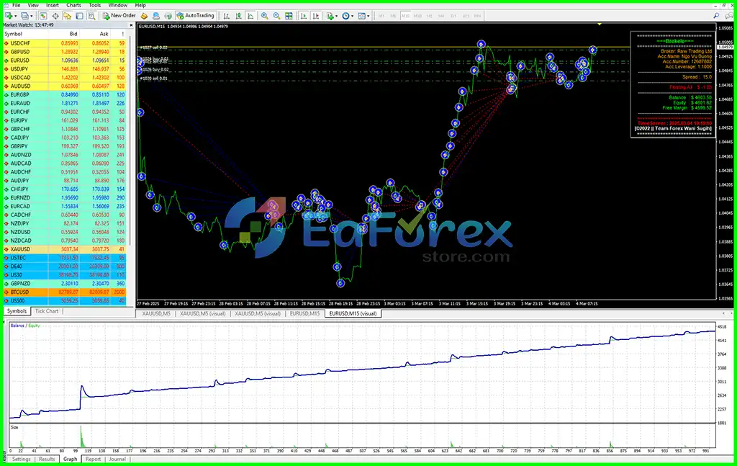Open the Charts menu
Image resolution: width=737 pixels, height=466 pixels.
tap(73, 5)
